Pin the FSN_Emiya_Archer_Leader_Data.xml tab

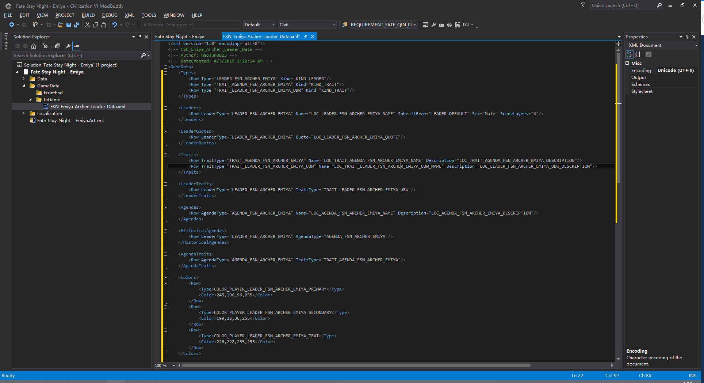click(x=306, y=37)
